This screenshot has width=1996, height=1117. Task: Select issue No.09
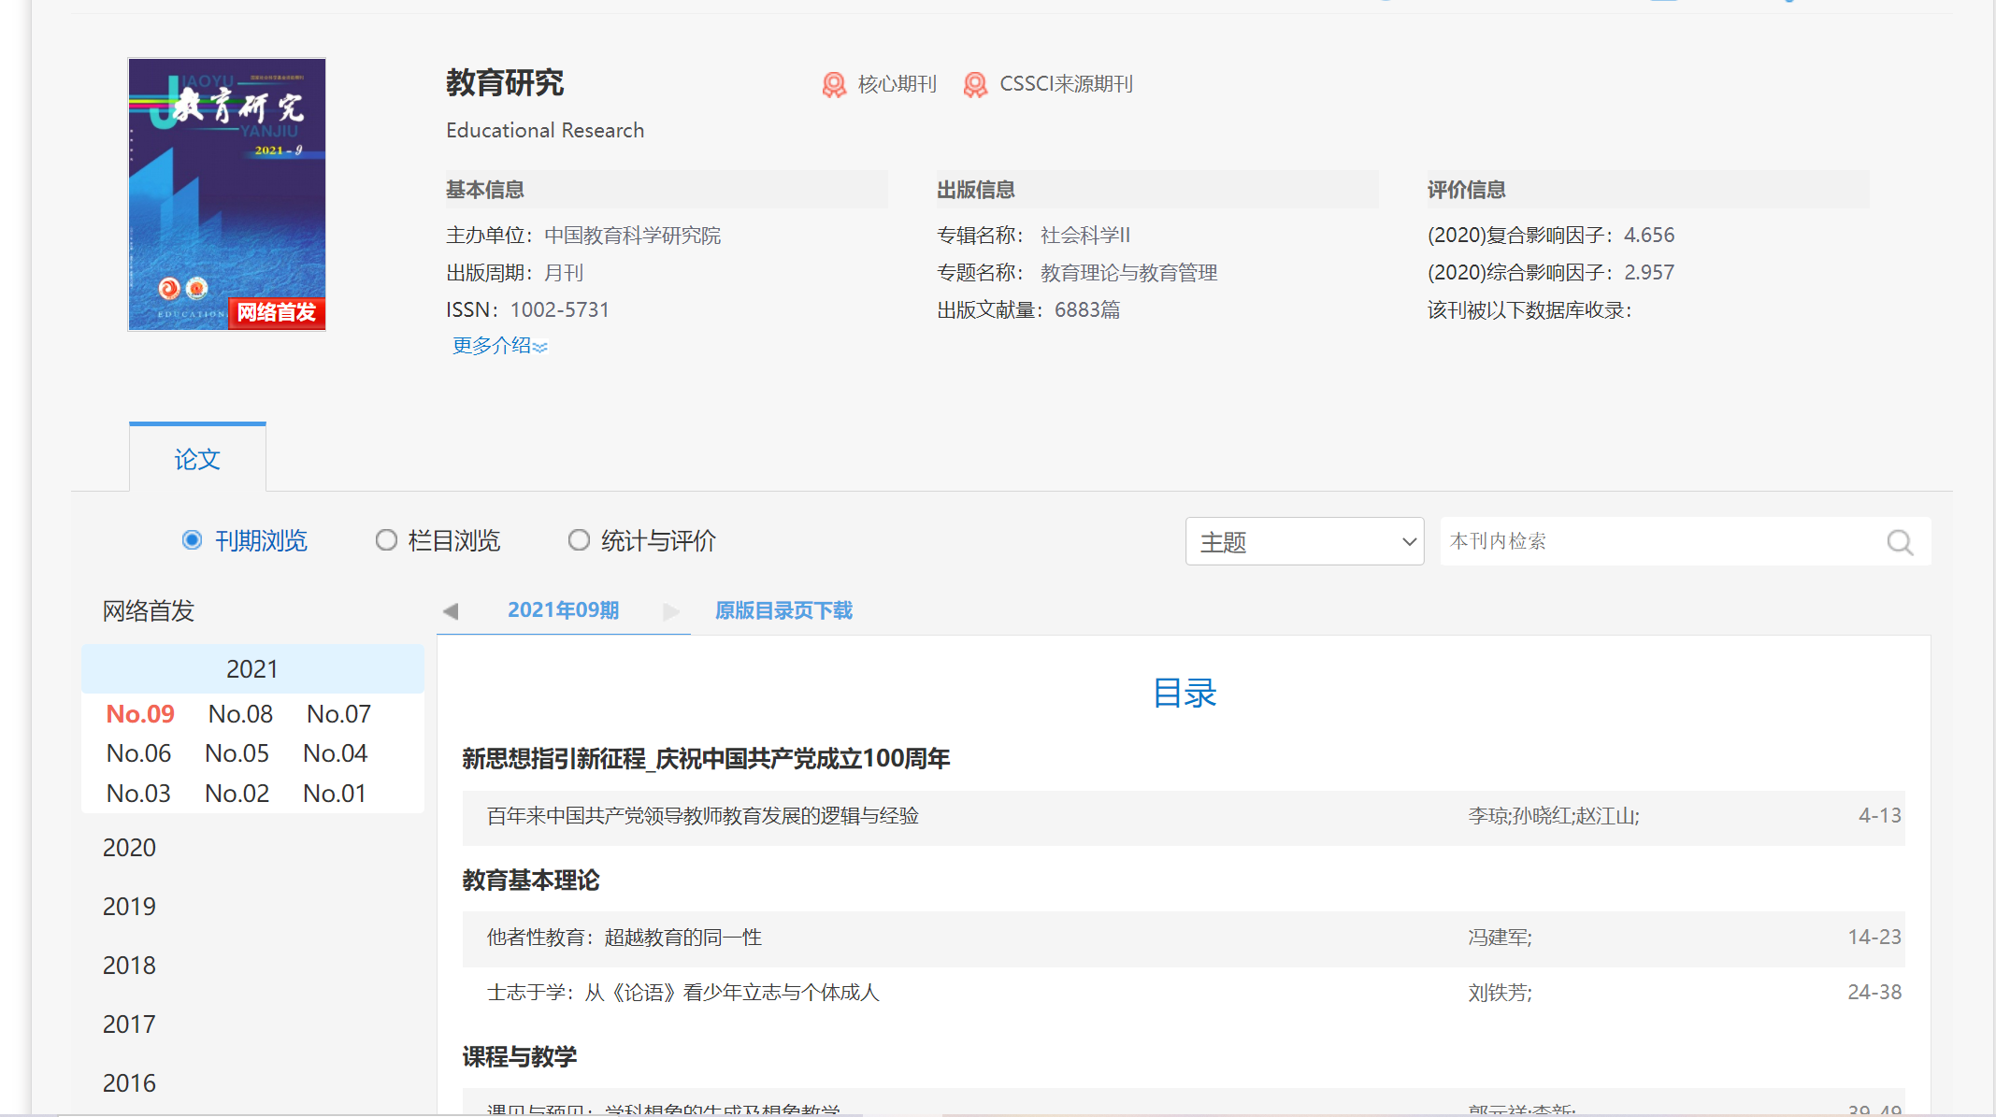[x=140, y=714]
